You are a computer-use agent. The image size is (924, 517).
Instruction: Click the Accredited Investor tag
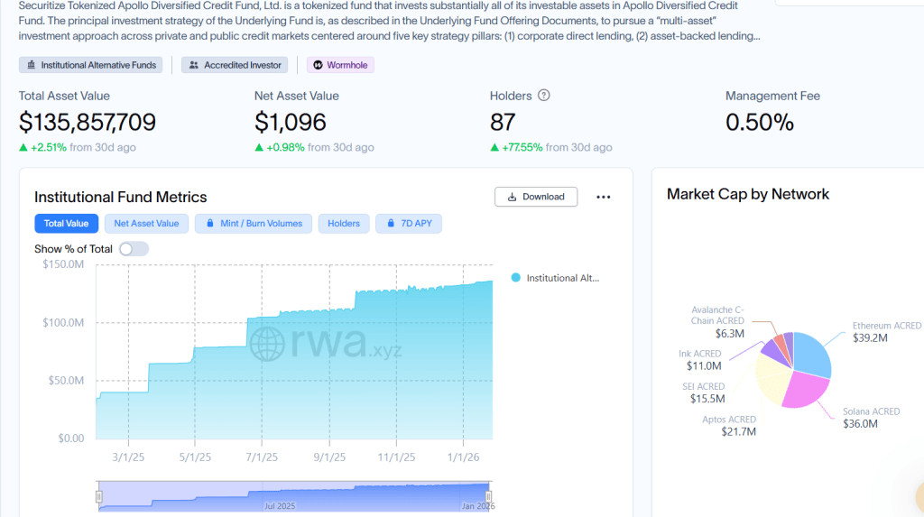pyautogui.click(x=235, y=65)
